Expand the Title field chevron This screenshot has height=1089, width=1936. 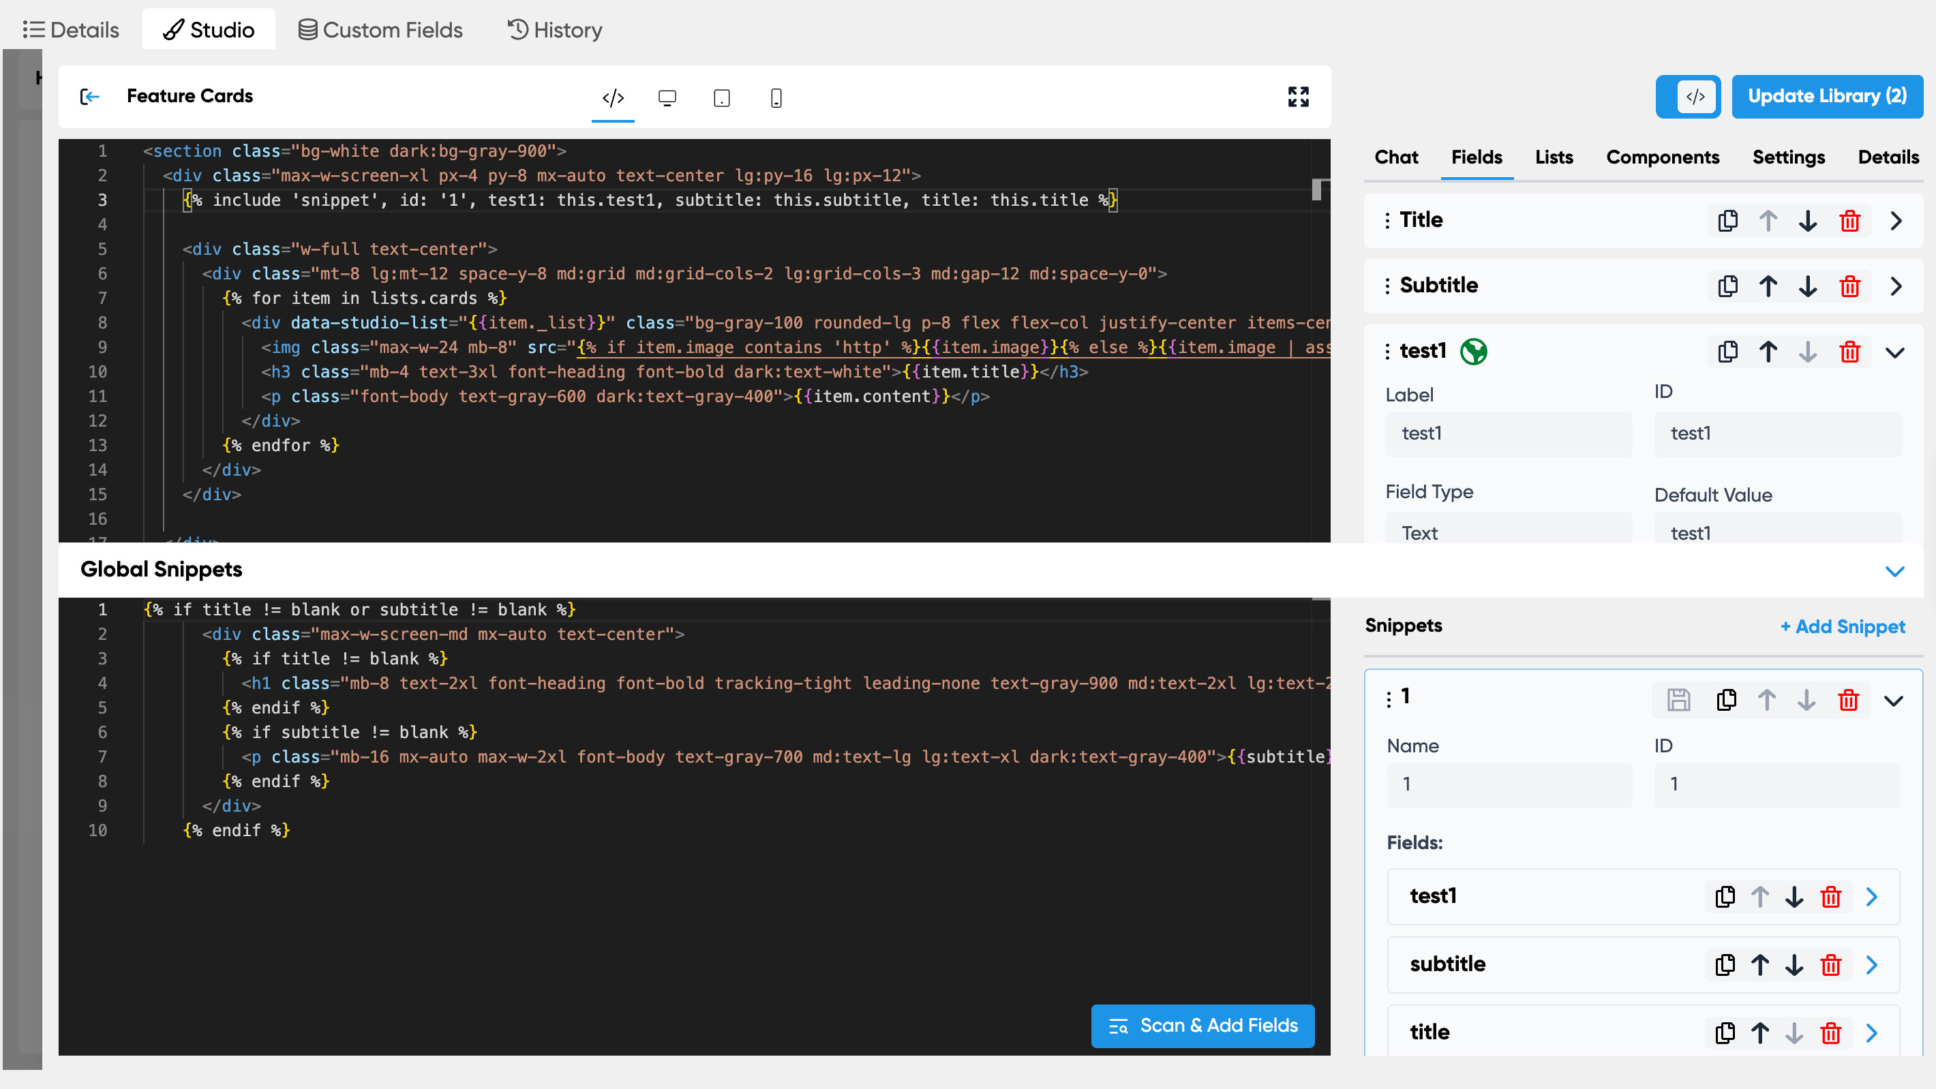click(1896, 221)
